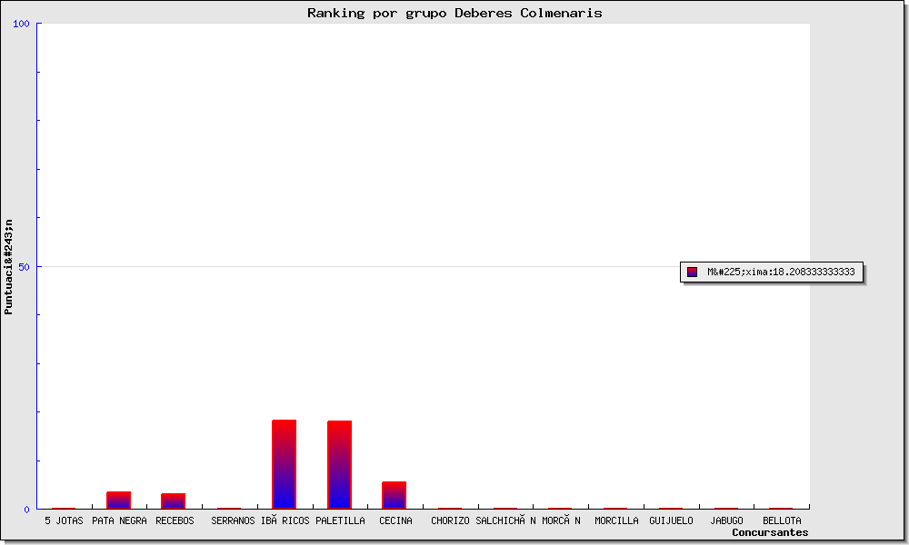Click the SERRANOS axis label
The image size is (909, 545).
click(233, 521)
